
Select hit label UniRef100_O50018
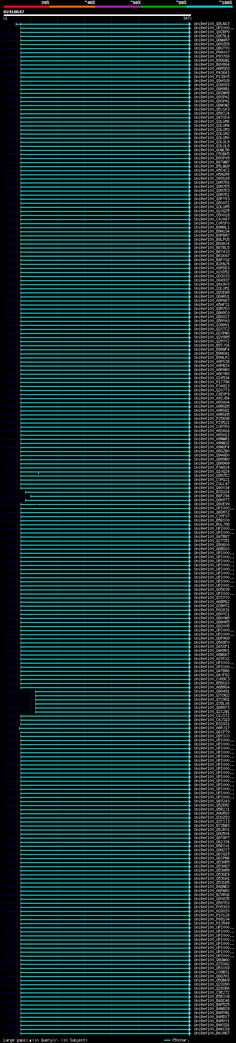pos(212,215)
